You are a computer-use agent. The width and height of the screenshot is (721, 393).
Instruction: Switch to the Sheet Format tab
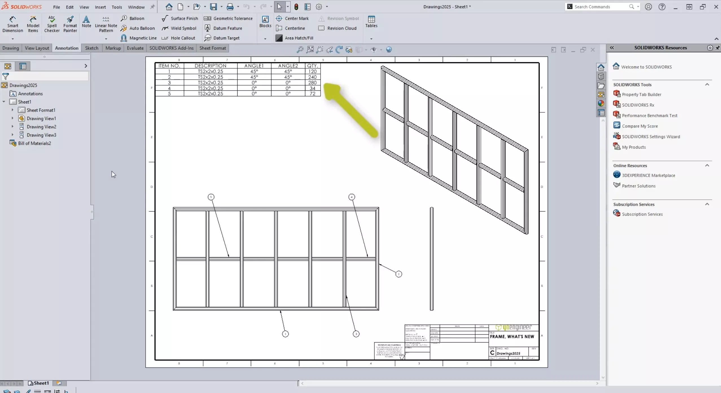(213, 48)
